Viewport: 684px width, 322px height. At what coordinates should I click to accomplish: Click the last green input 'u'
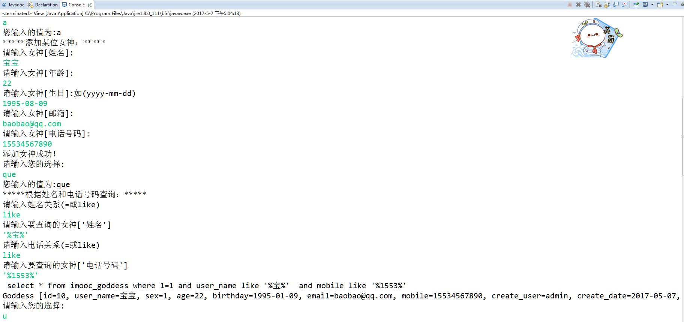5,316
